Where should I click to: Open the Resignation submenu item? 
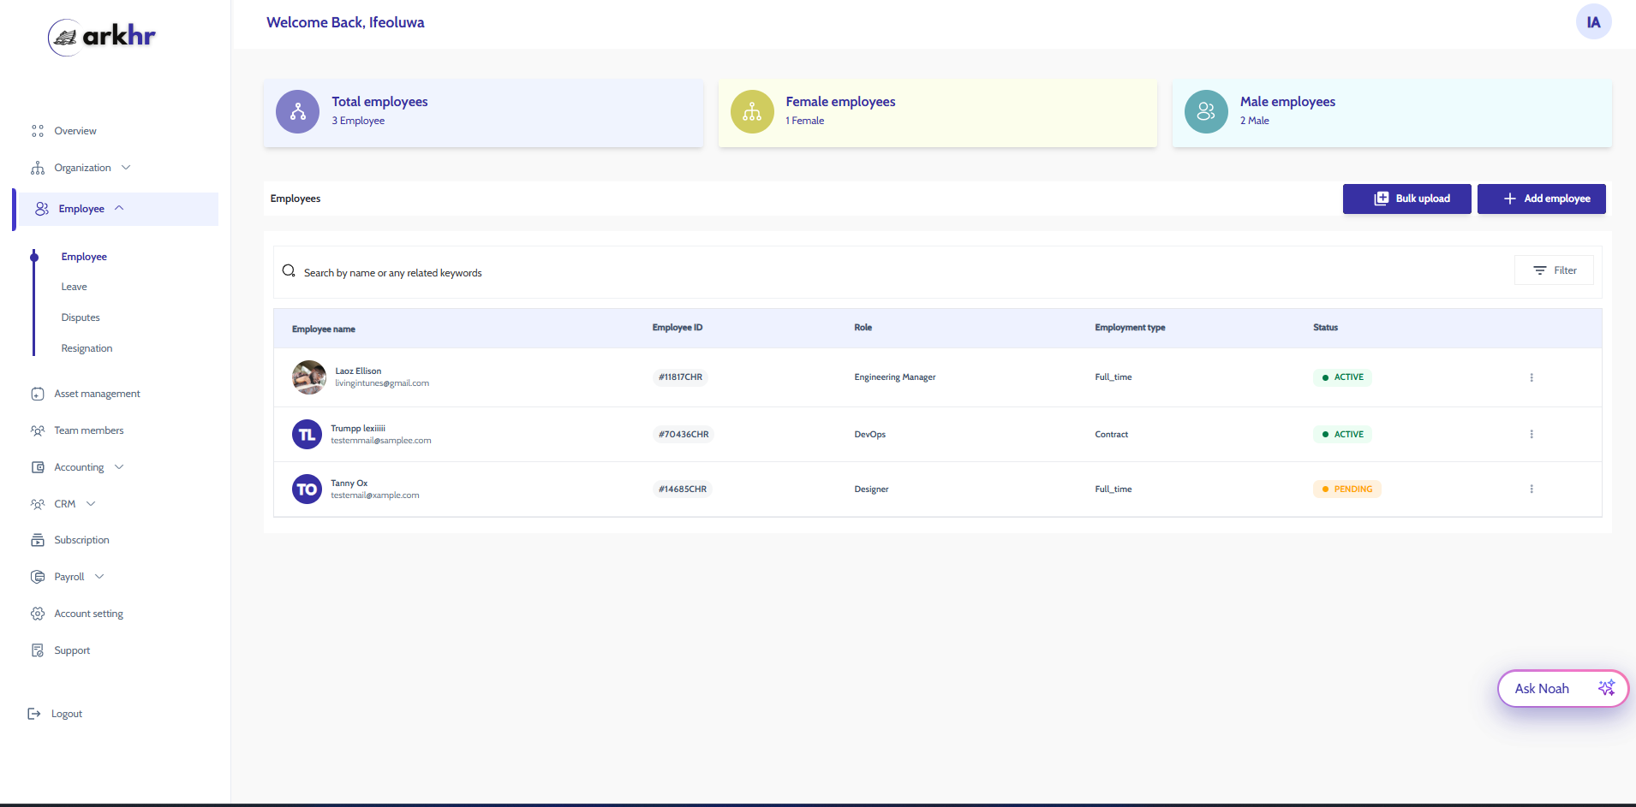pos(87,348)
